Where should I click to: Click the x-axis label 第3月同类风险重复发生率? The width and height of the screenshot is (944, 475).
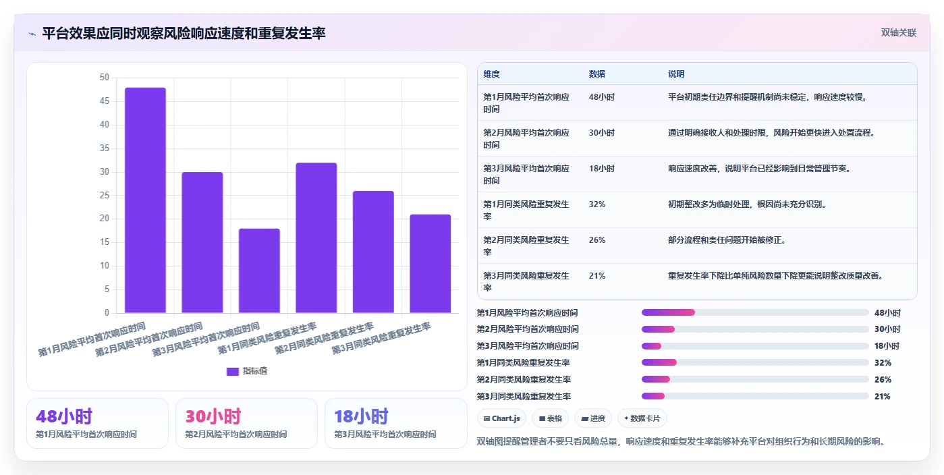coord(382,338)
